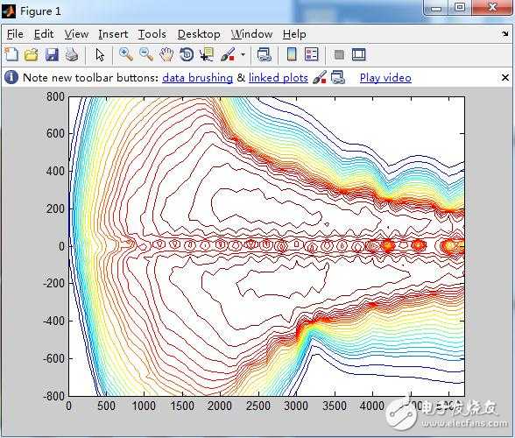Image resolution: width=515 pixels, height=438 pixels.
Task: Click the New Figure icon
Action: [x=12, y=54]
